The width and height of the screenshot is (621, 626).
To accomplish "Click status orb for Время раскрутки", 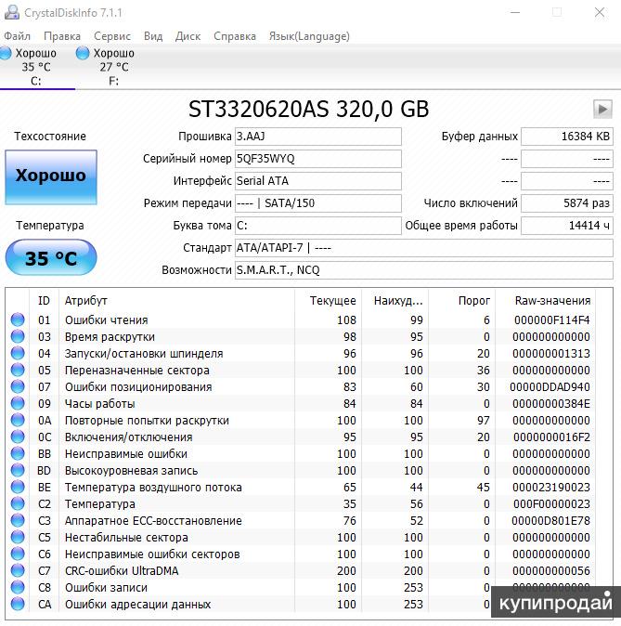I will tap(18, 336).
